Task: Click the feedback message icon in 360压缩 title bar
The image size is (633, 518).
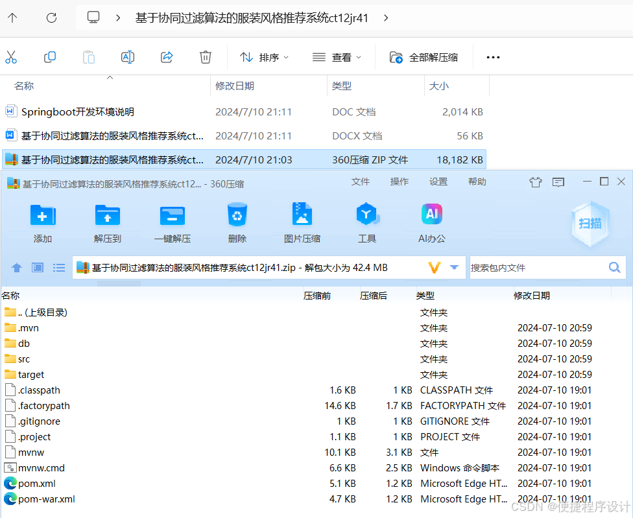Action: pos(558,182)
